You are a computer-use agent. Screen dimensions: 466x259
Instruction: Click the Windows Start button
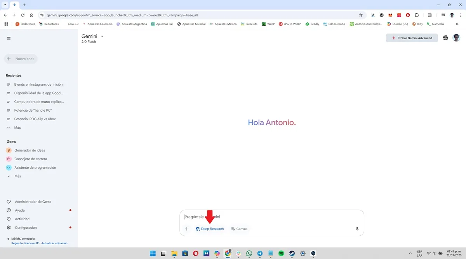click(x=153, y=254)
